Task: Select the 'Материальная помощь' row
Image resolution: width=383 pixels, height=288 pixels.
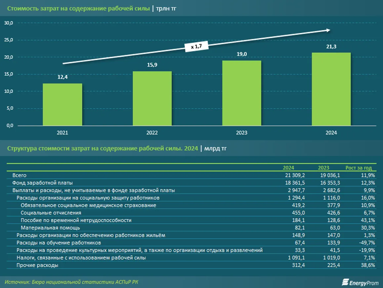Action: 50,228
